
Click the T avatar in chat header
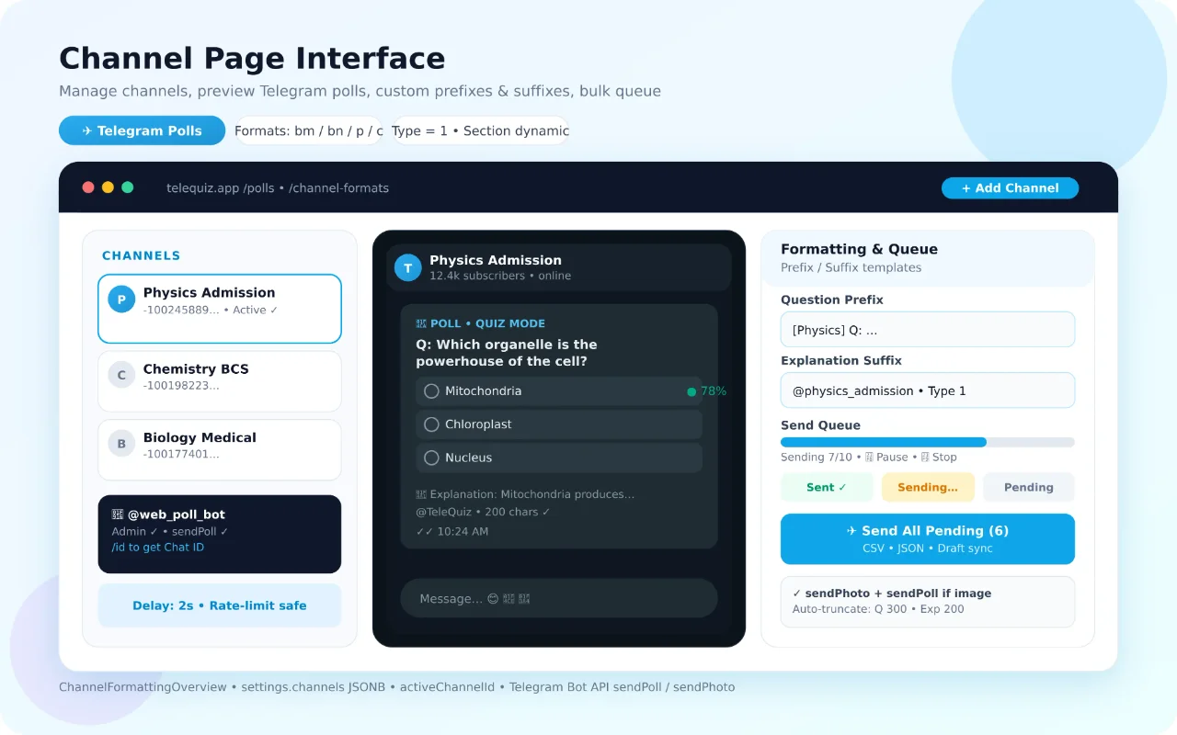408,267
